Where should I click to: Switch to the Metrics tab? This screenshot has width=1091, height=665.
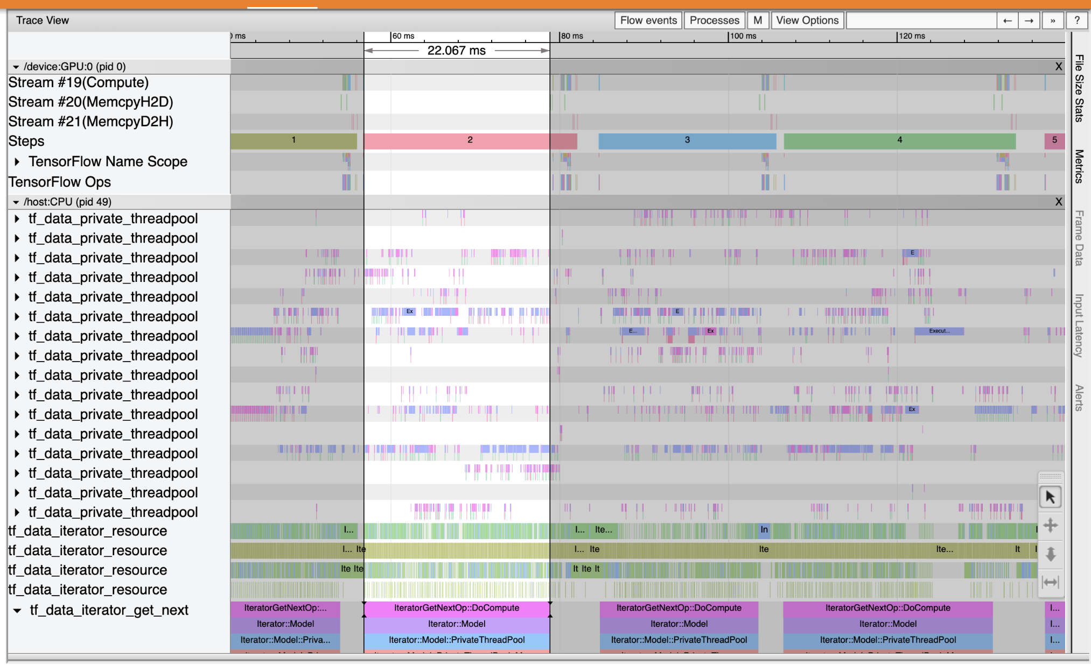click(x=1079, y=166)
